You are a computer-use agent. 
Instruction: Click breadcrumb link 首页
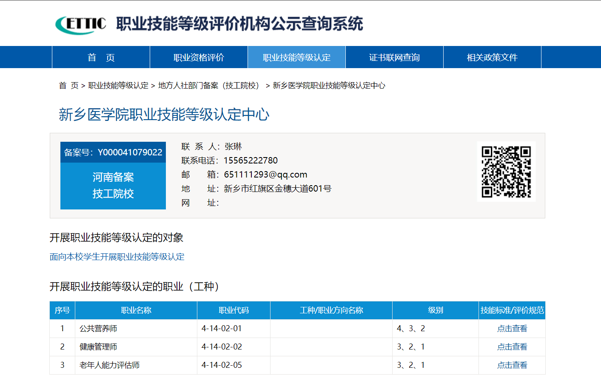(68, 86)
